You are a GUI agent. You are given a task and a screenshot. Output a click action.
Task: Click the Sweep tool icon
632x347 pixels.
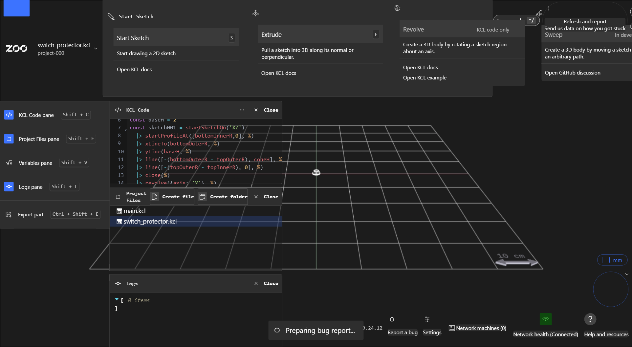(539, 13)
